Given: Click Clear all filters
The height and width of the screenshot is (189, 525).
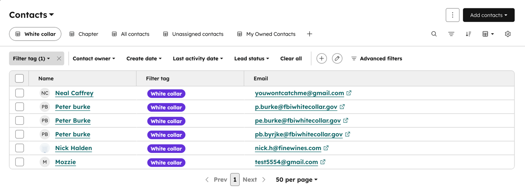Looking at the screenshot, I should [291, 58].
